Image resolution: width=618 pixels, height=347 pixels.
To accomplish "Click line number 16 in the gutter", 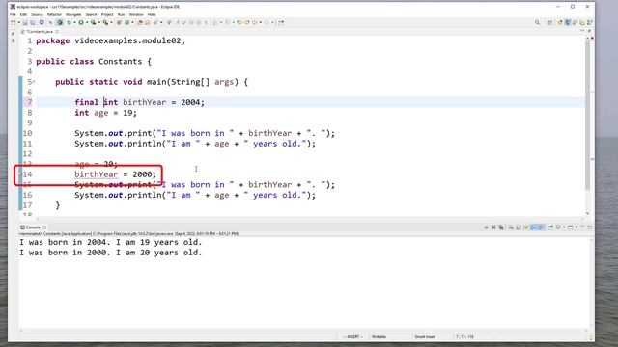I will (x=28, y=195).
